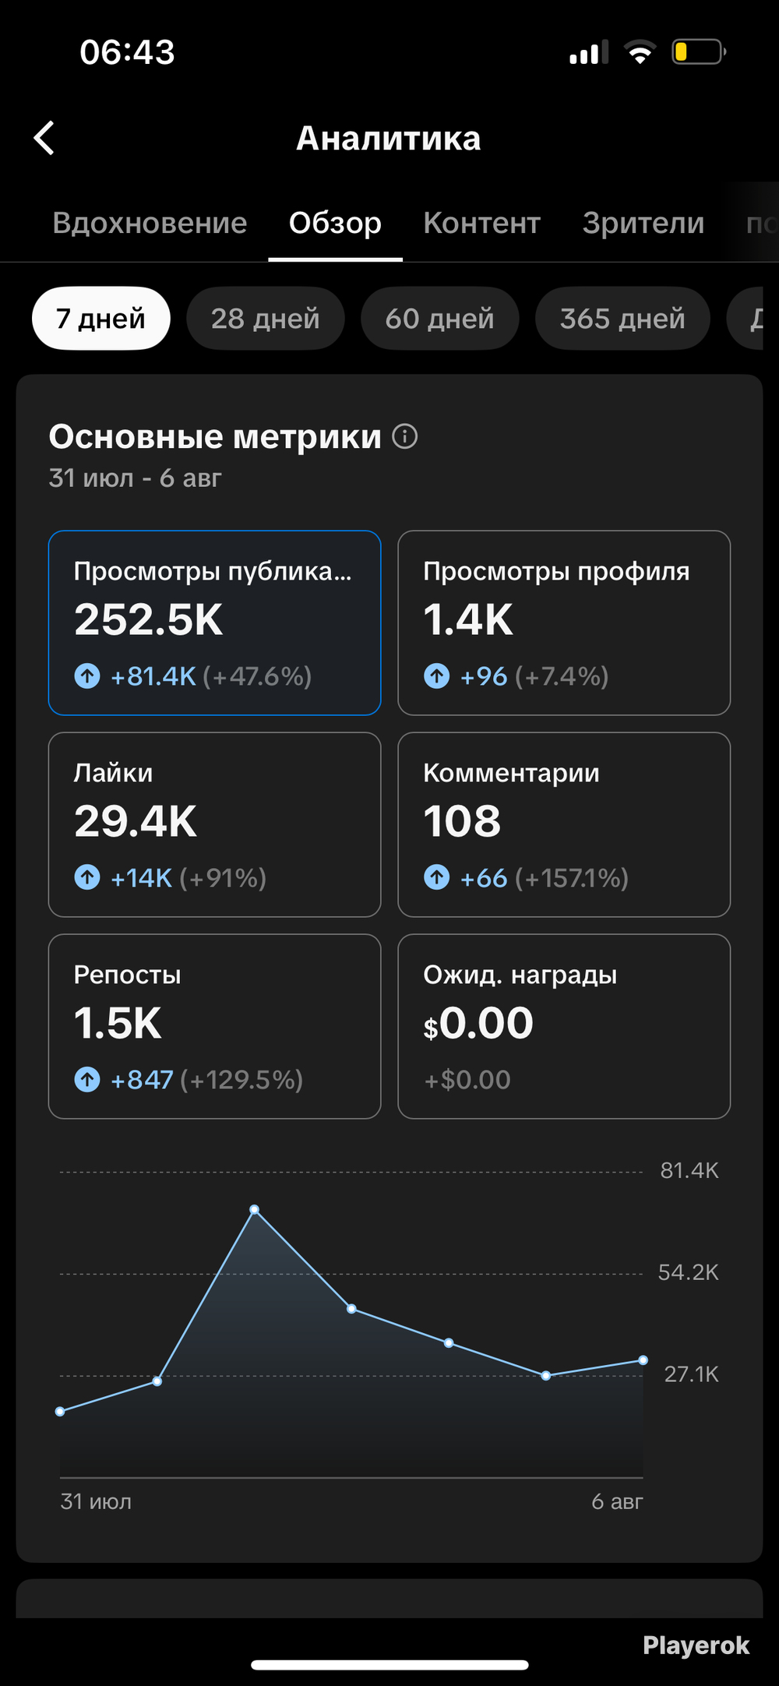Tap the last chart point for 6 авг
Screen dimensions: 779x1686
tap(643, 1360)
